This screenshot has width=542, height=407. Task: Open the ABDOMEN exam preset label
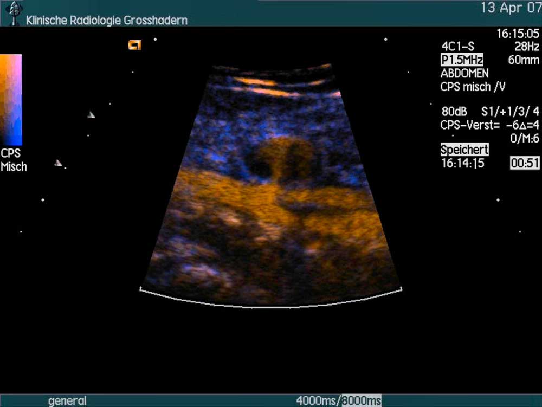[464, 73]
